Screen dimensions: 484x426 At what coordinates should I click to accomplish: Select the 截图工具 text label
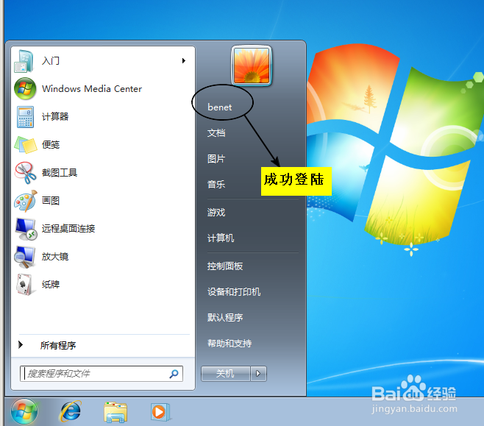pos(60,173)
